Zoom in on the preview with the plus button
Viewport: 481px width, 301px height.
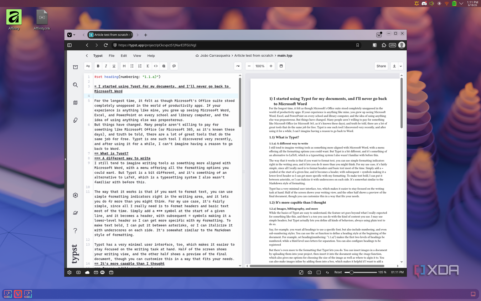(271, 66)
